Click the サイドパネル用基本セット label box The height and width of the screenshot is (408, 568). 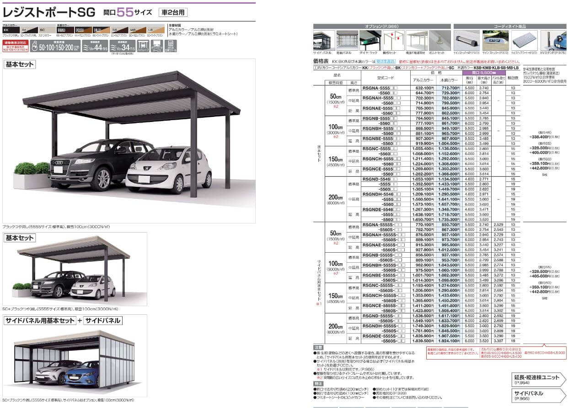40,320
